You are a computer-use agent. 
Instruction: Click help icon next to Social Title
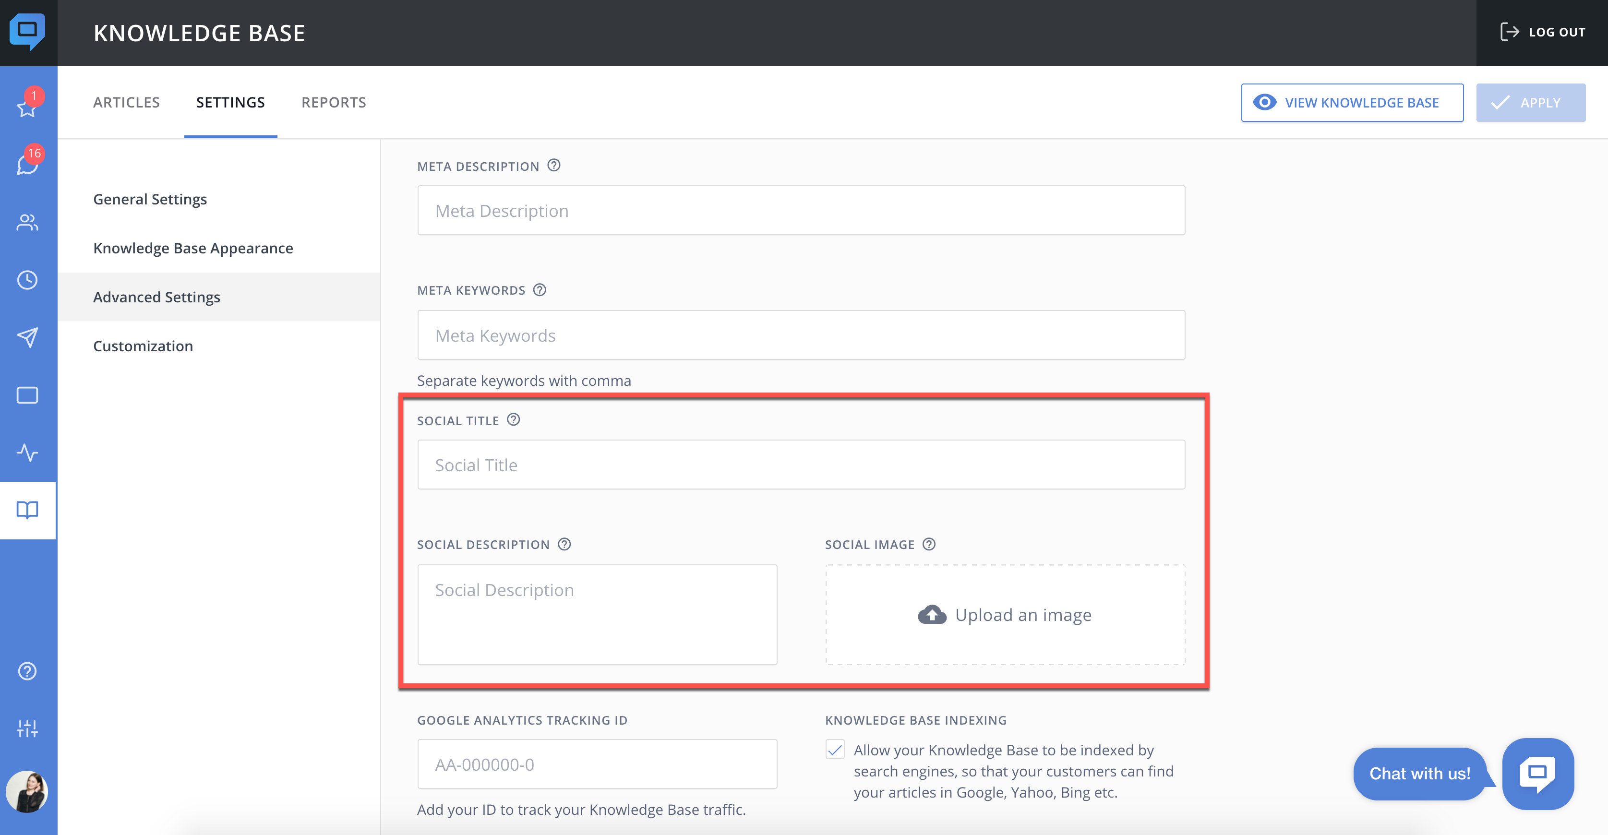tap(514, 420)
